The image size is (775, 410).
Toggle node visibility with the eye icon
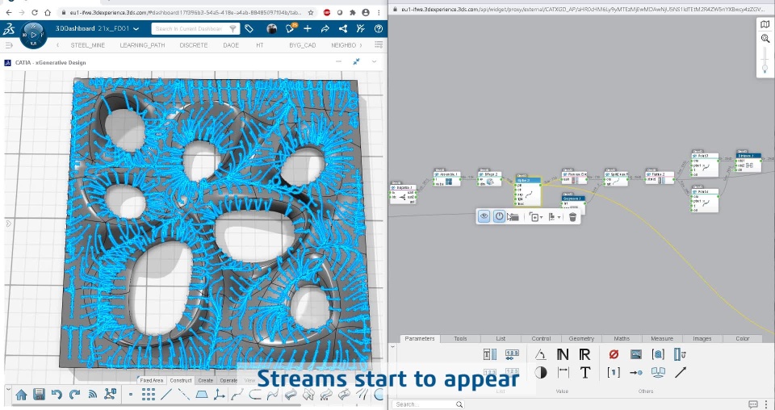pos(484,216)
